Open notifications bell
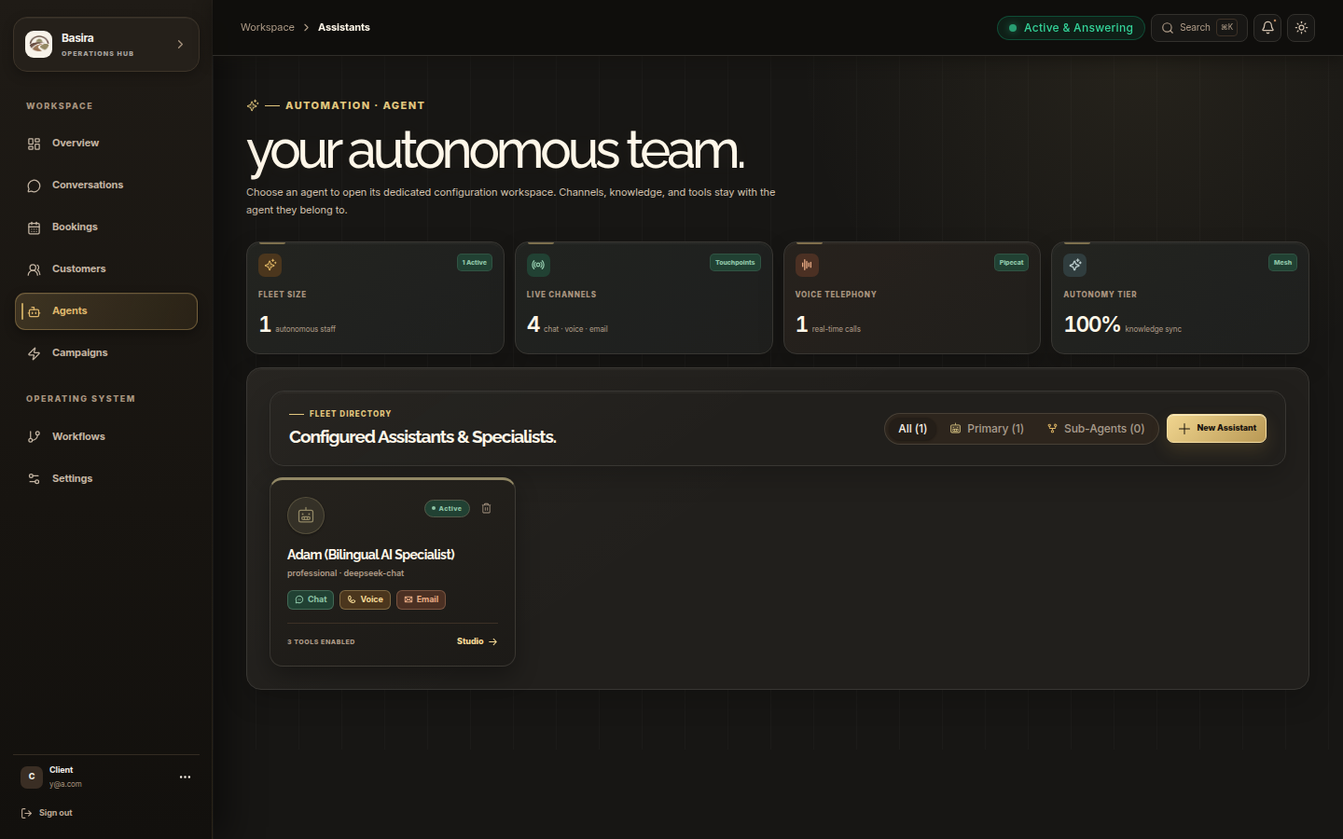 1267,28
